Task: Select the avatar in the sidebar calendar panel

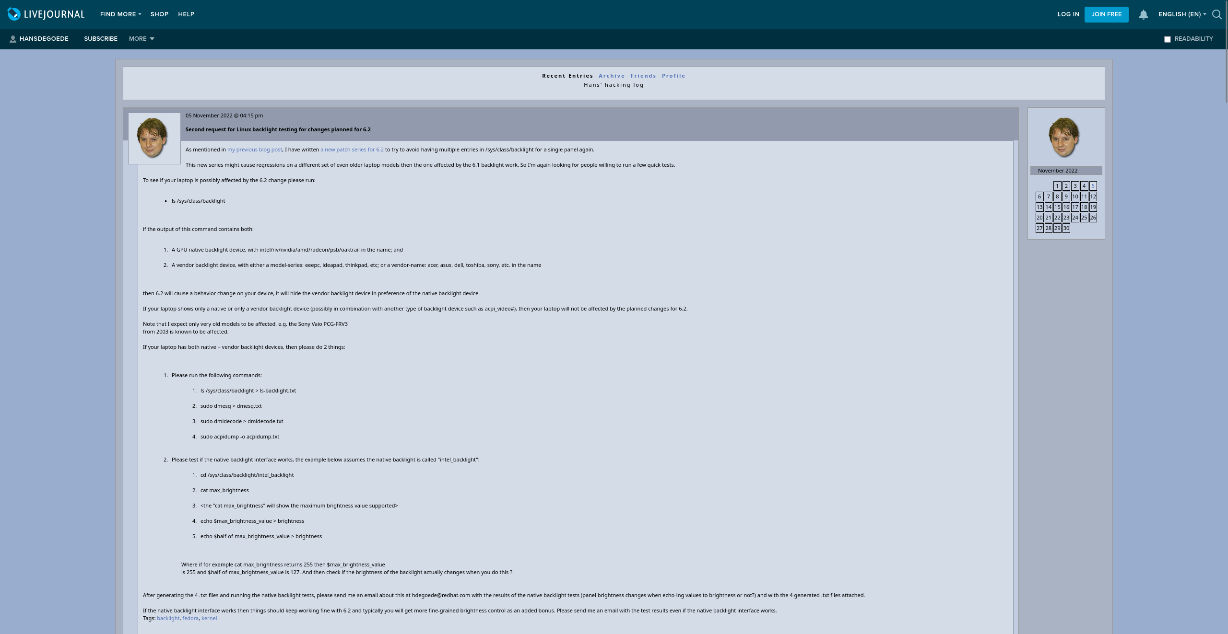Action: [1065, 137]
